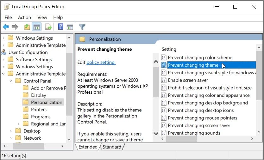Screen dimensions: 264x160
Task: Click the Personalization header folder icon
Action: coord(82,39)
